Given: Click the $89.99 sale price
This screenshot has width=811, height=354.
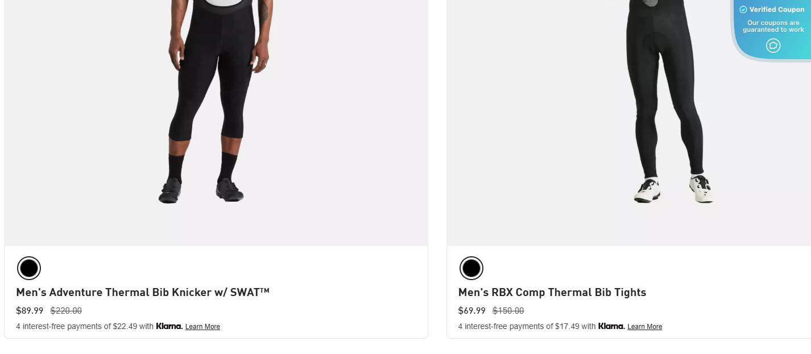Looking at the screenshot, I should [30, 311].
